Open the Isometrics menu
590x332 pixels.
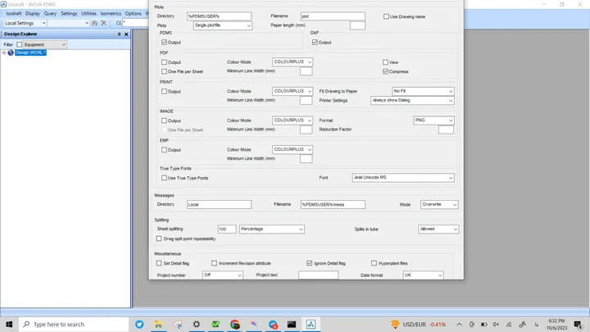pos(111,14)
